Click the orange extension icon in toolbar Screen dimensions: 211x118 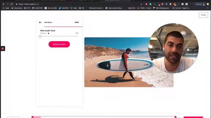[175, 4]
